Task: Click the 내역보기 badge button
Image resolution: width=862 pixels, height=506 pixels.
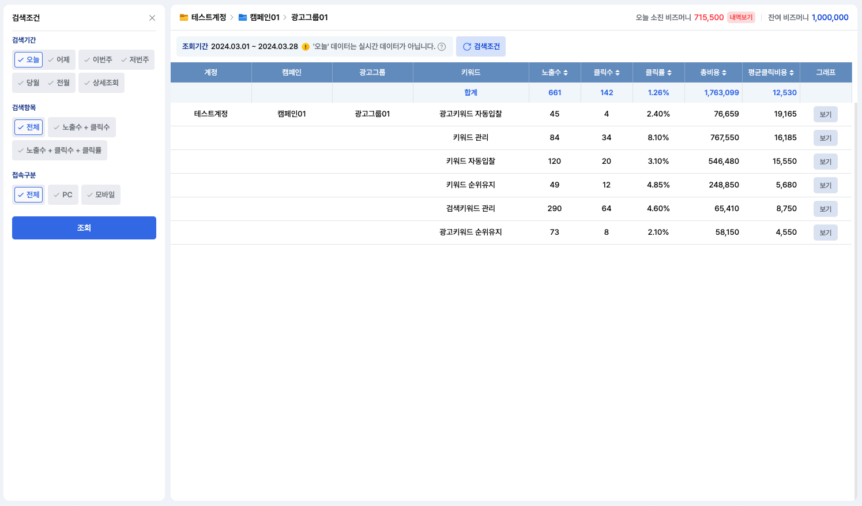Action: point(741,17)
